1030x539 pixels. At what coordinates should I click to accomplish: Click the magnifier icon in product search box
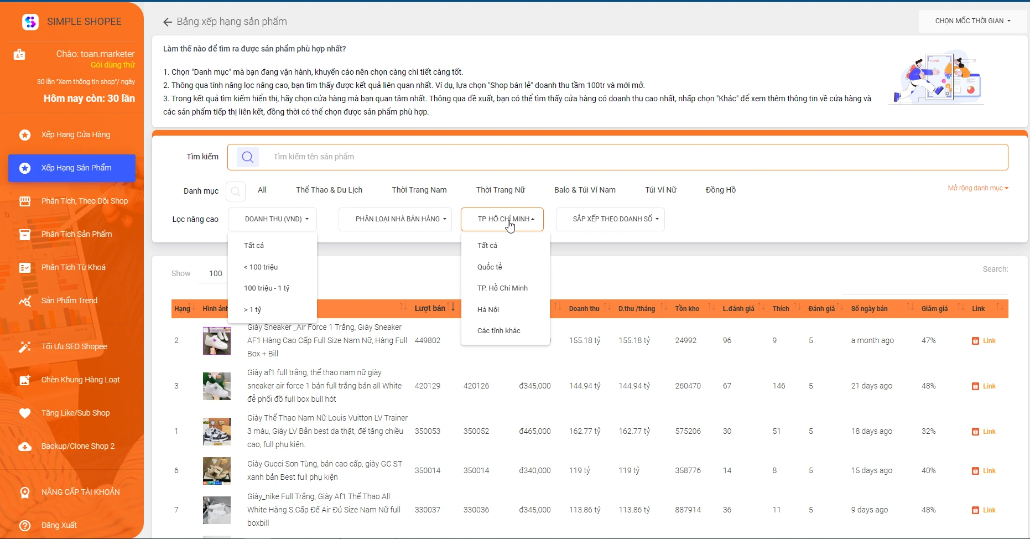248,157
